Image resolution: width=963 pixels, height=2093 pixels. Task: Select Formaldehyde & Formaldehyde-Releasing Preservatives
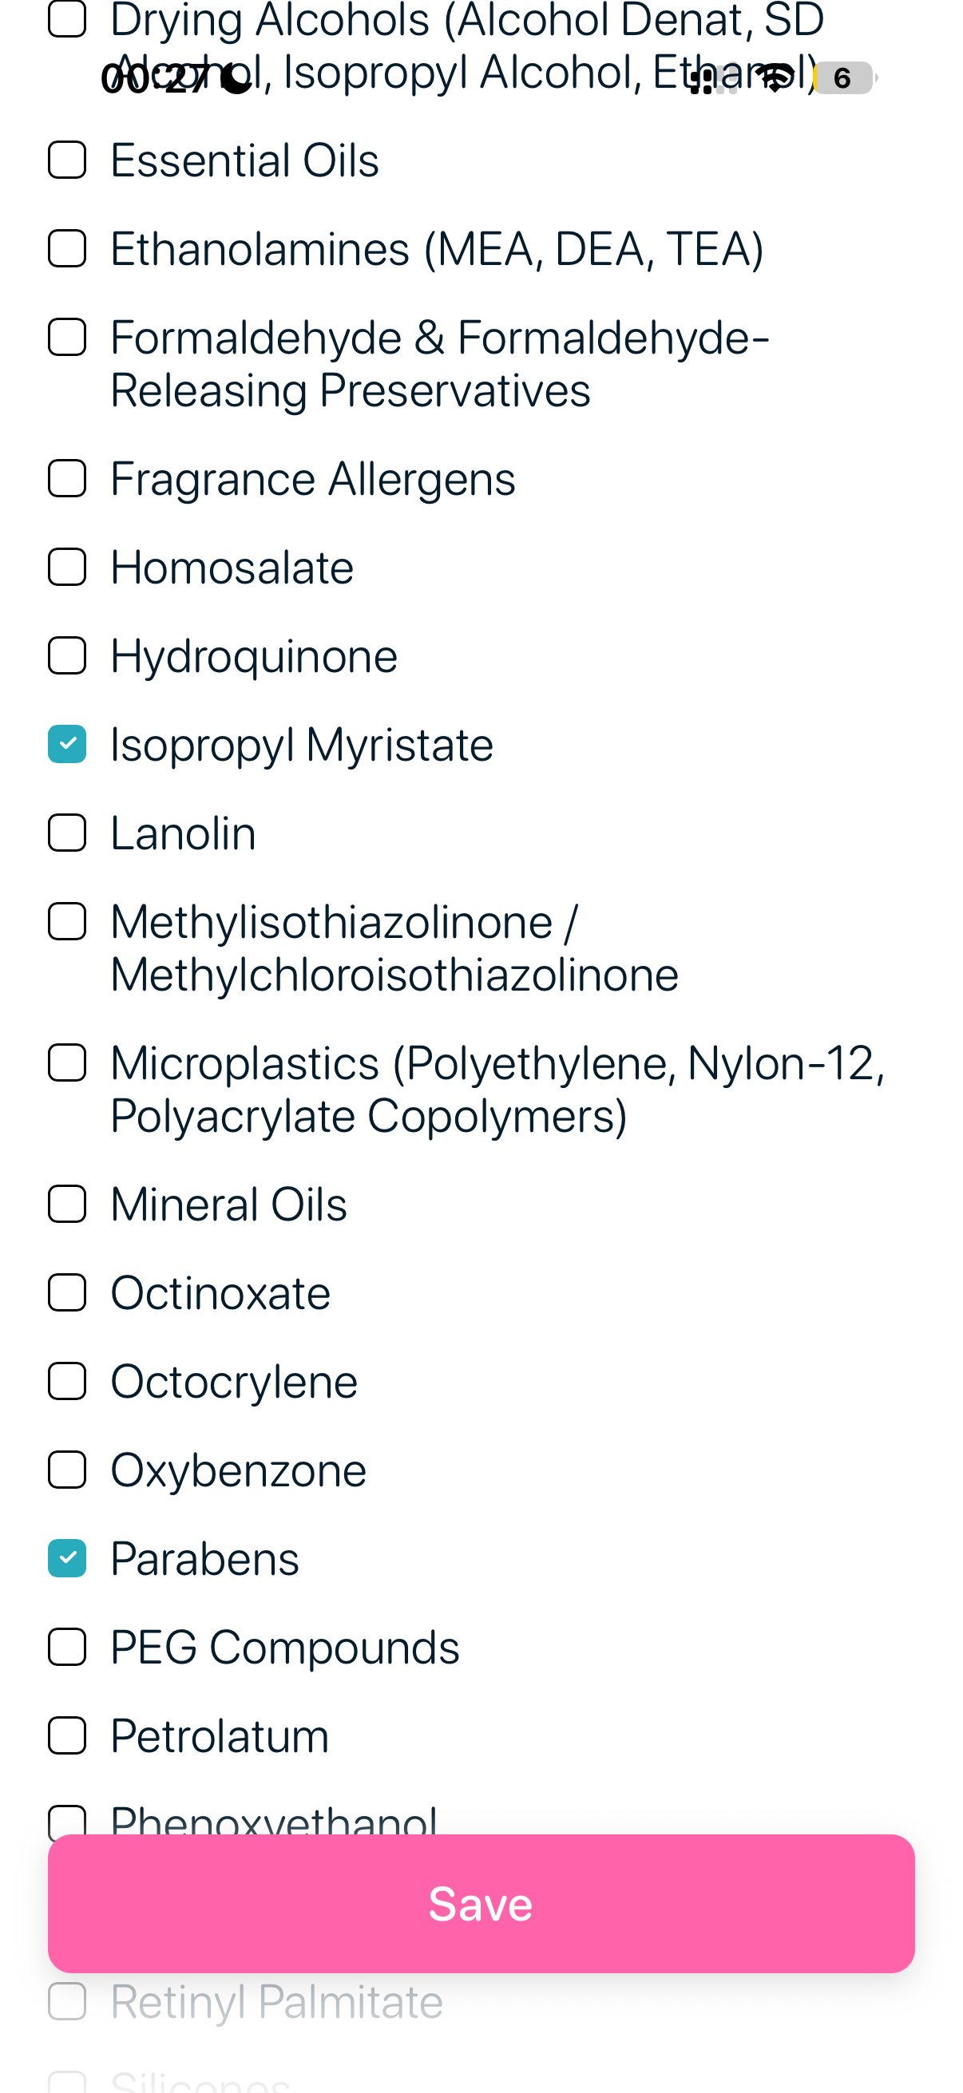coord(68,337)
